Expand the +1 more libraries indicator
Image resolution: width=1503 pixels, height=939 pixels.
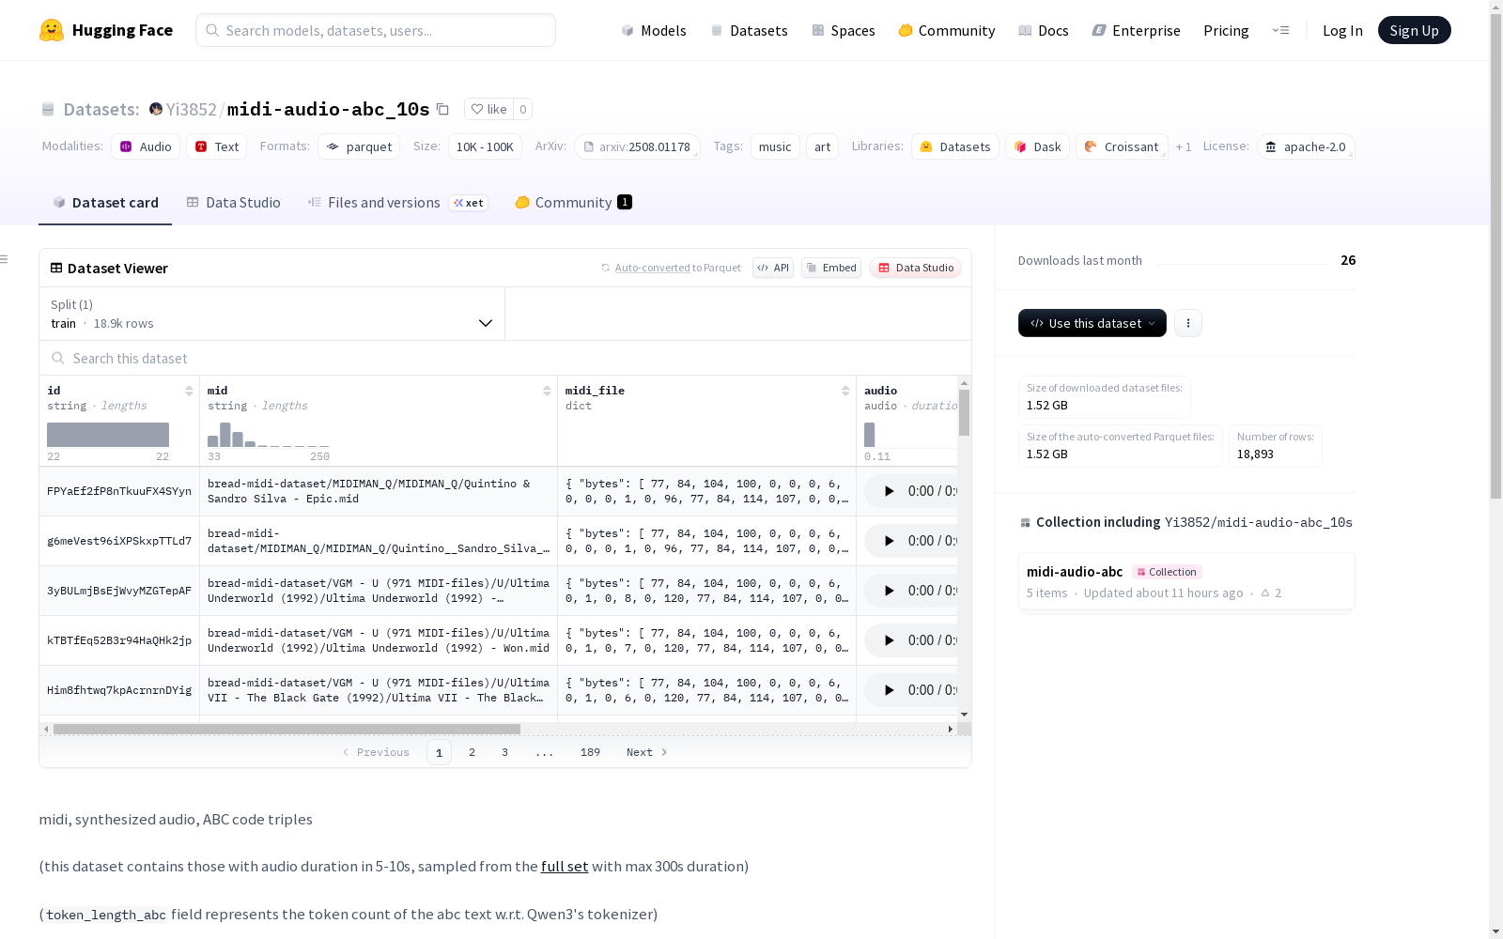coord(1184,146)
